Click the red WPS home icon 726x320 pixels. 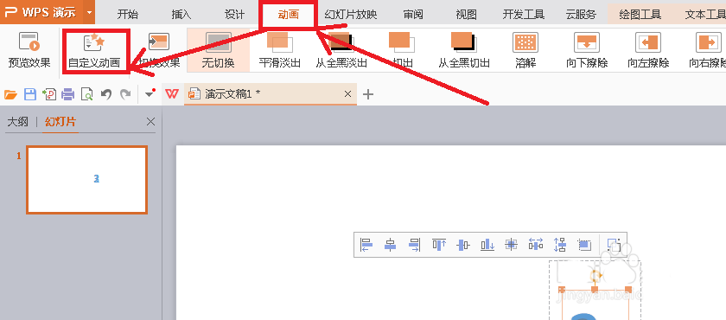click(x=172, y=94)
